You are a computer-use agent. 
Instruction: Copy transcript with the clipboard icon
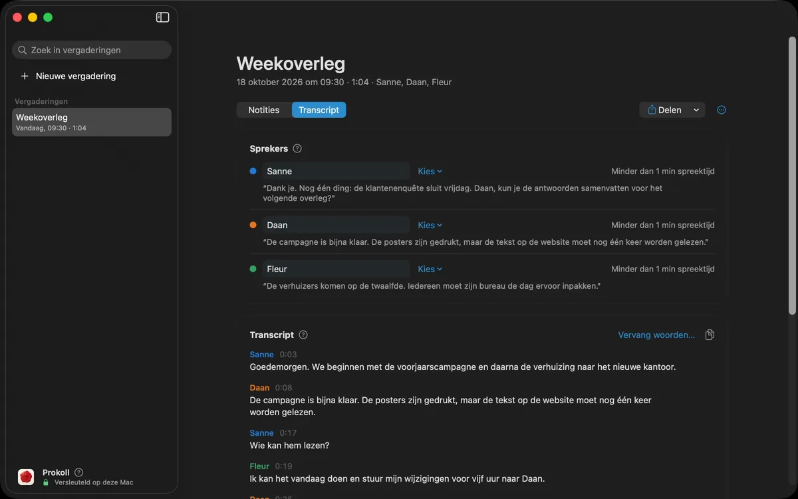[x=710, y=335]
